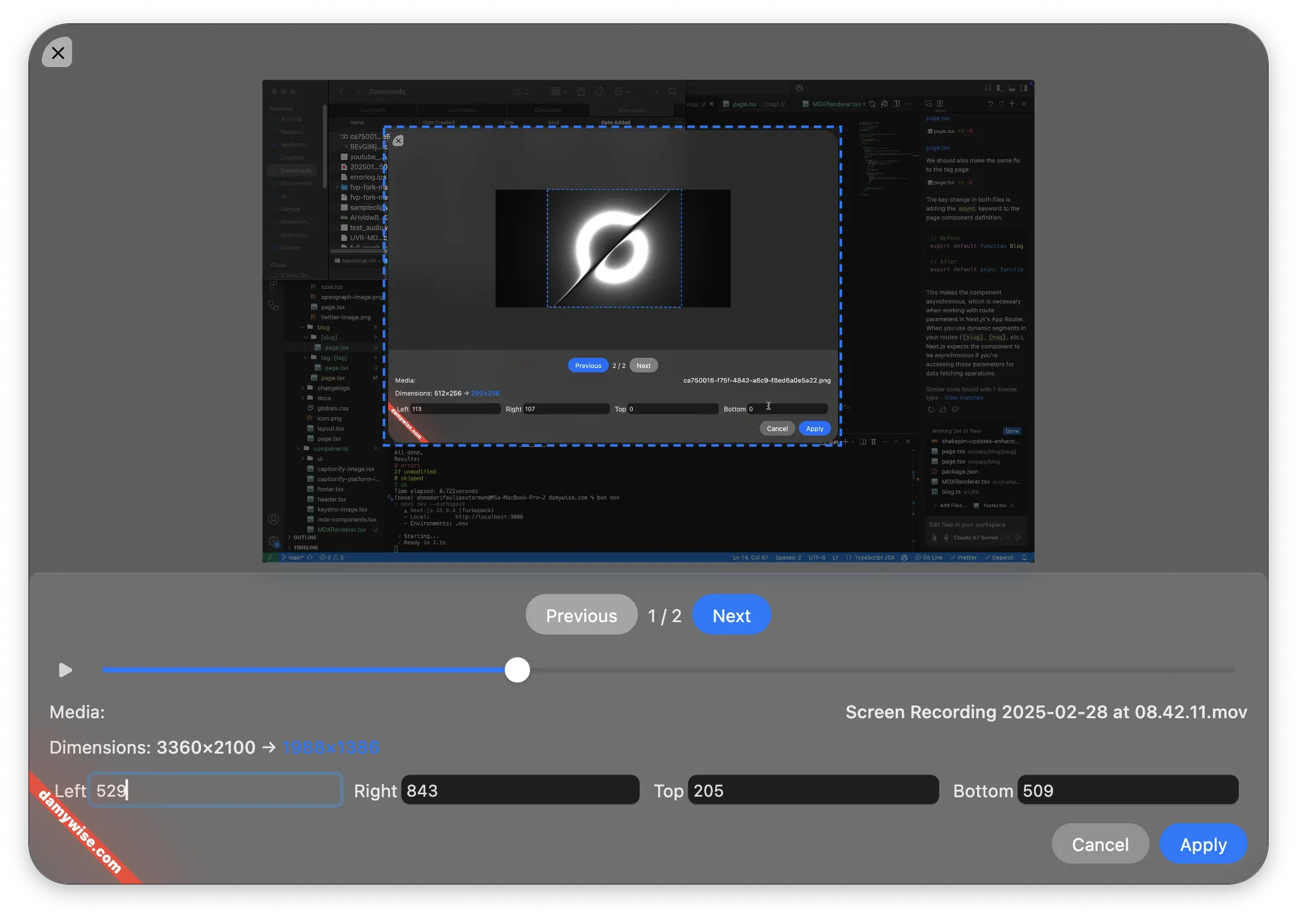The height and width of the screenshot is (918, 1297).
Task: Click Done on the Working Set panel
Action: tap(1012, 431)
